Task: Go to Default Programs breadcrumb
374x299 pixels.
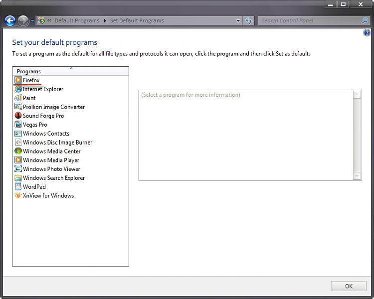Action: [x=77, y=21]
